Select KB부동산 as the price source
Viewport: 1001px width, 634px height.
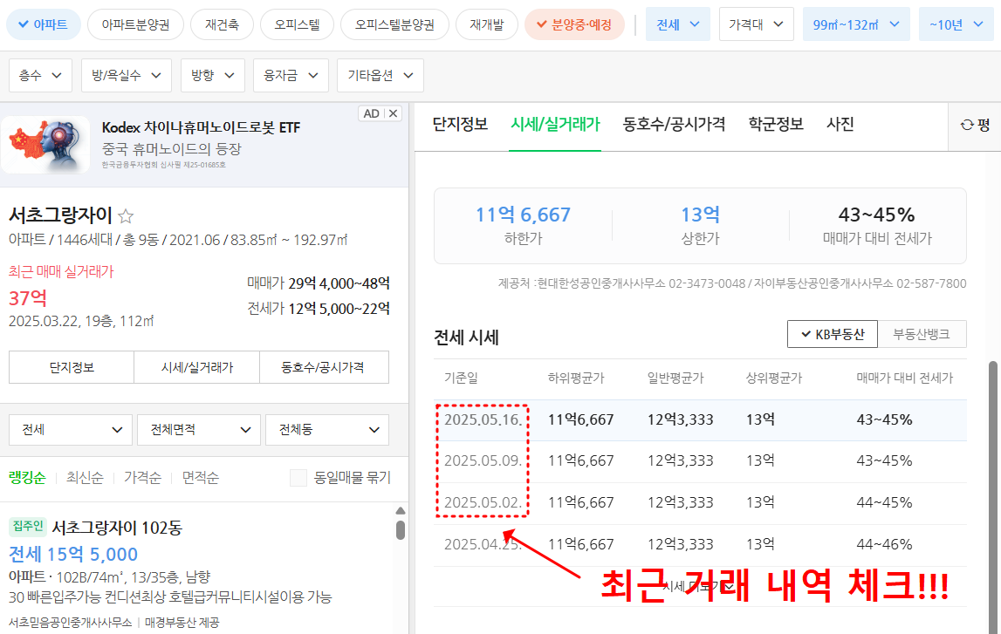click(x=833, y=334)
